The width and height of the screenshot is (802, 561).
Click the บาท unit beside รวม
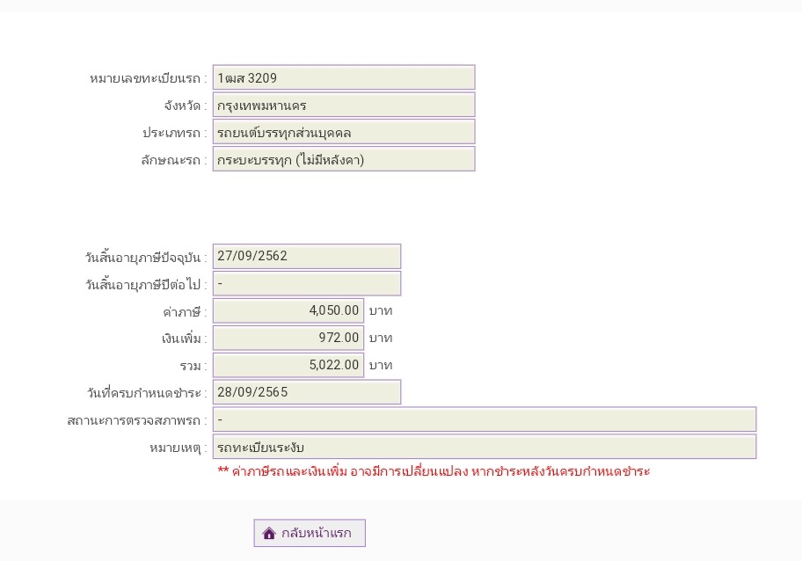pos(381,365)
